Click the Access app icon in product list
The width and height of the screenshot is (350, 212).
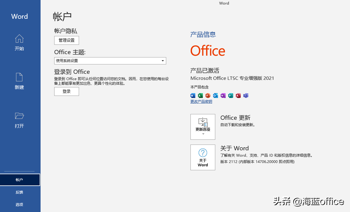(238, 96)
